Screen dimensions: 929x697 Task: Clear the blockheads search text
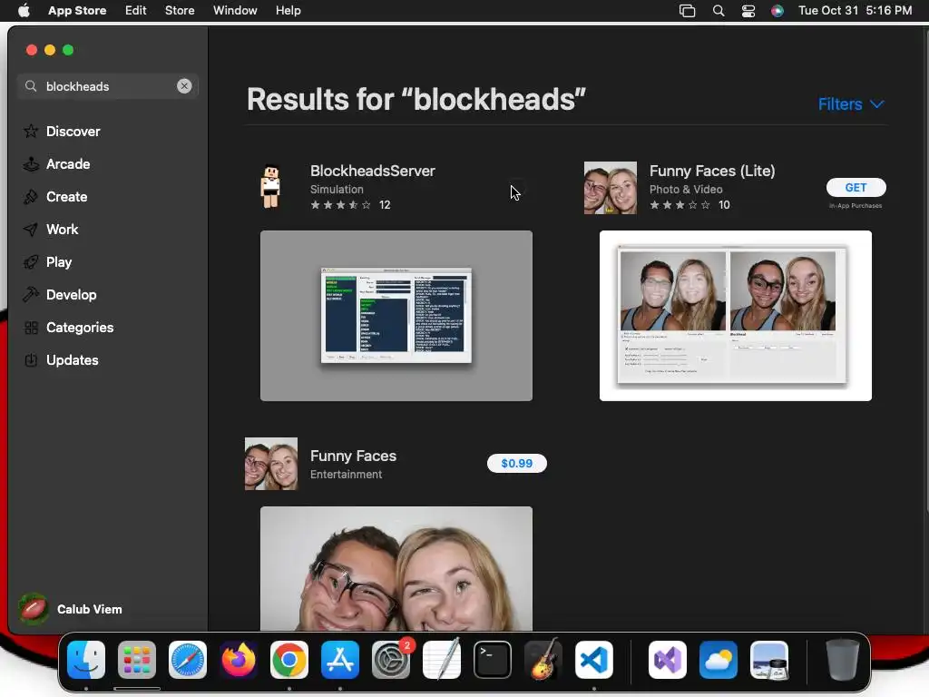pos(184,86)
